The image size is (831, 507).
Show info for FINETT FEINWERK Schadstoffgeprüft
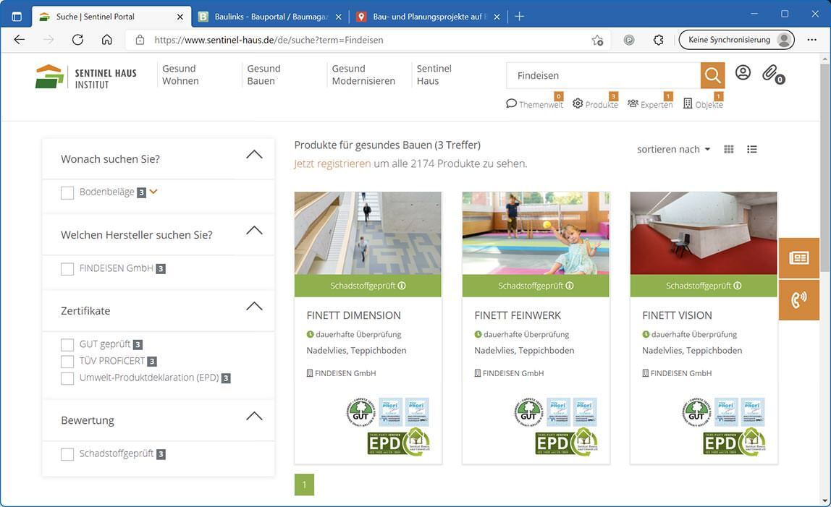coord(570,286)
